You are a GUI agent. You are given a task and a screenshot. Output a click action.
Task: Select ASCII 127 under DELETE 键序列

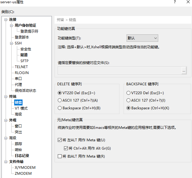point(60,100)
